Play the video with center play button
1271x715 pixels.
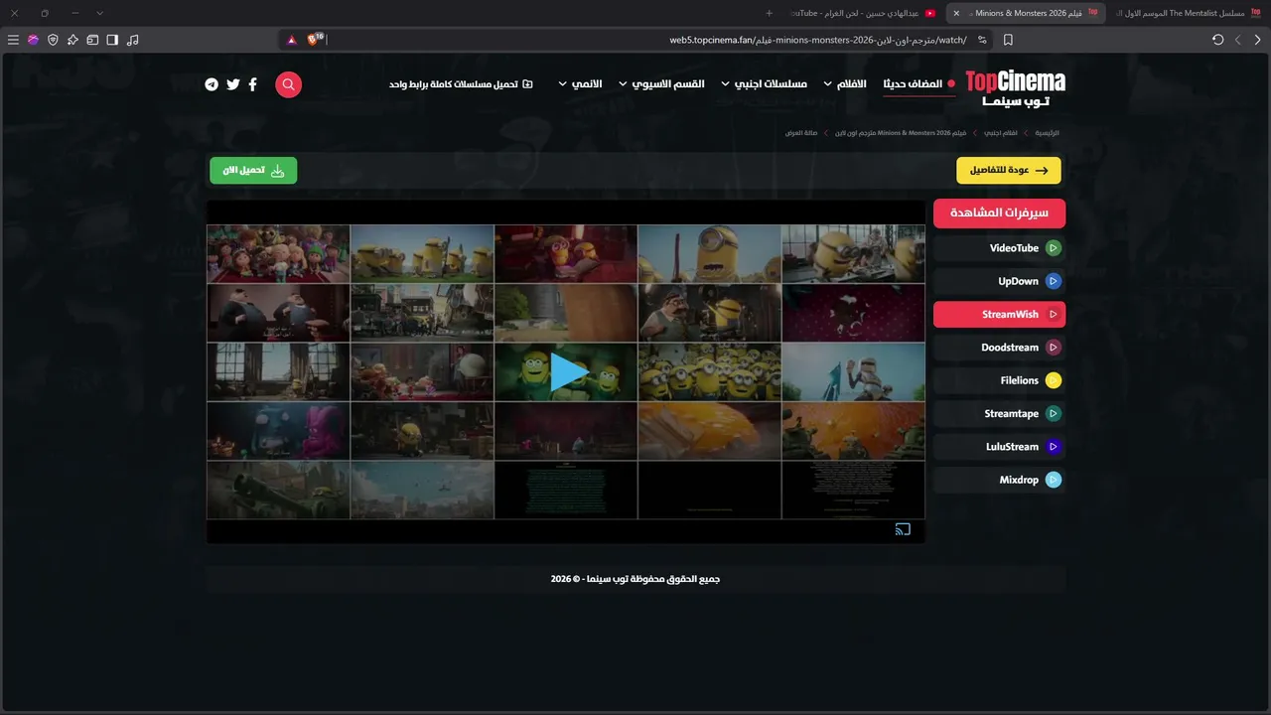click(569, 372)
